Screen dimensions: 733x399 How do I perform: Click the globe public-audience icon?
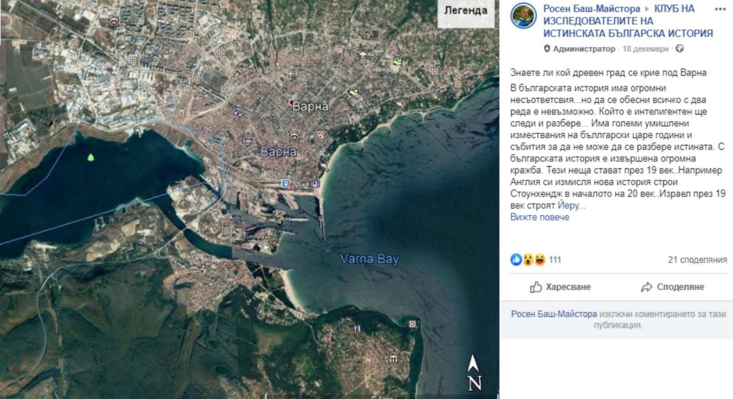tap(680, 49)
